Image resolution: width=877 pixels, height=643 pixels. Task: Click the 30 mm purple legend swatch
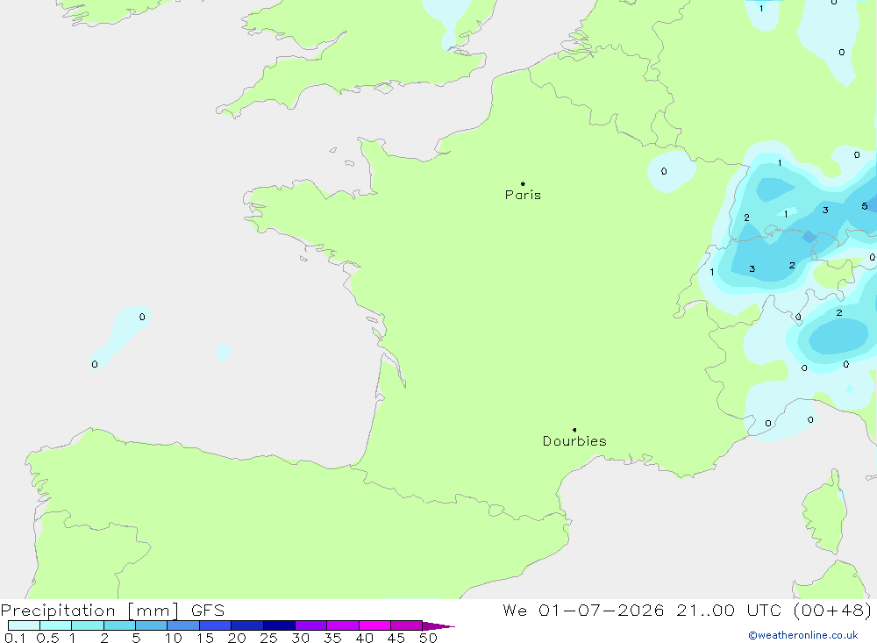(310, 625)
